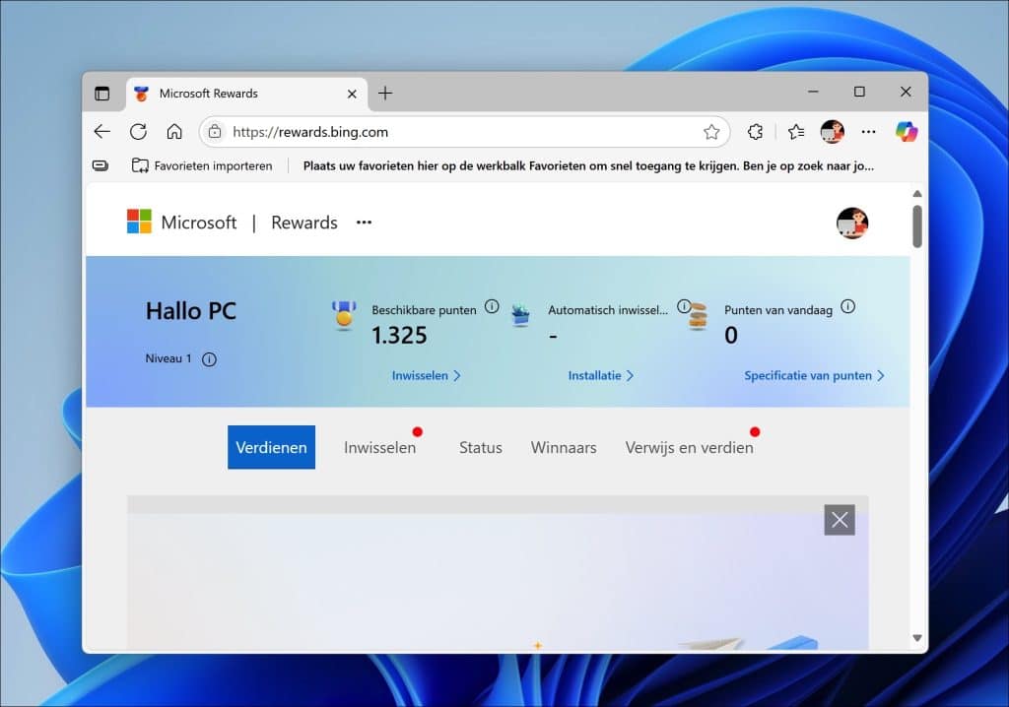Open the Rewards home link
Viewport: 1009px width, 707px height.
point(303,223)
